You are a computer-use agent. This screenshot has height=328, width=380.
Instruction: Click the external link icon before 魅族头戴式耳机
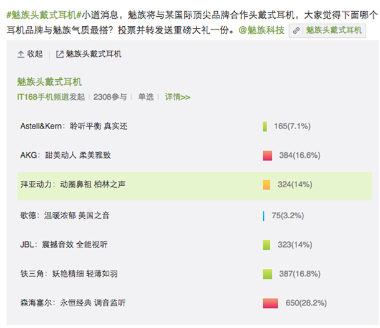[60, 54]
